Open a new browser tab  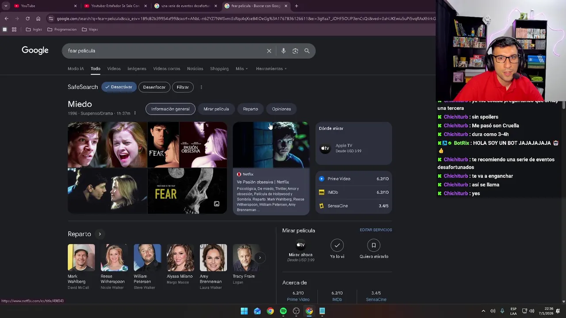296,6
